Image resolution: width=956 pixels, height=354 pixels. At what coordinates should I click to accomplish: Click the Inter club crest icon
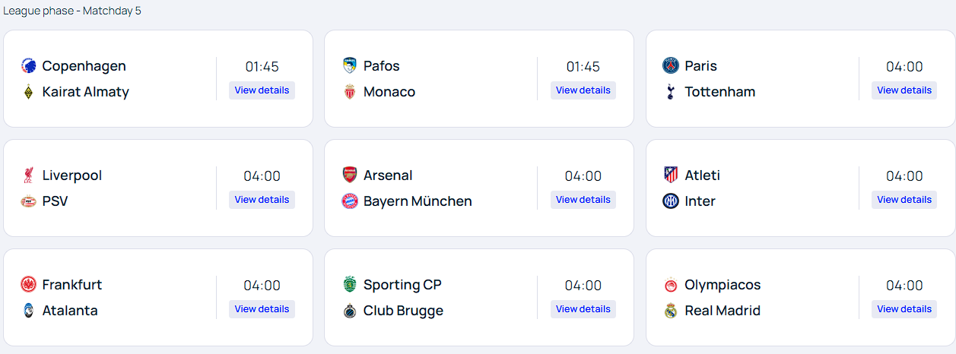pos(670,201)
